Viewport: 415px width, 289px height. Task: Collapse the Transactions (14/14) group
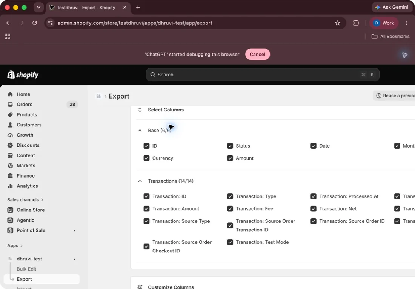140,181
